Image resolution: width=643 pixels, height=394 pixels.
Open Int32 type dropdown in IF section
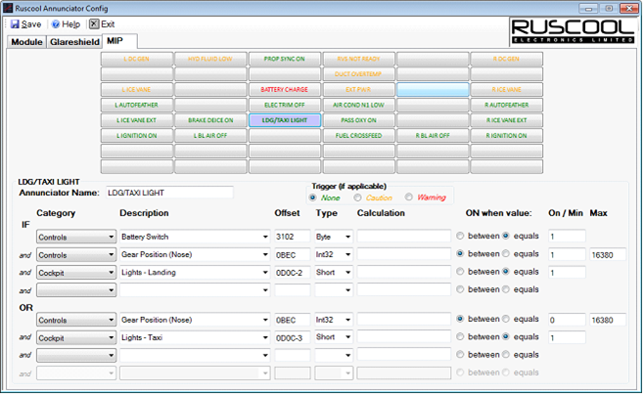point(348,255)
